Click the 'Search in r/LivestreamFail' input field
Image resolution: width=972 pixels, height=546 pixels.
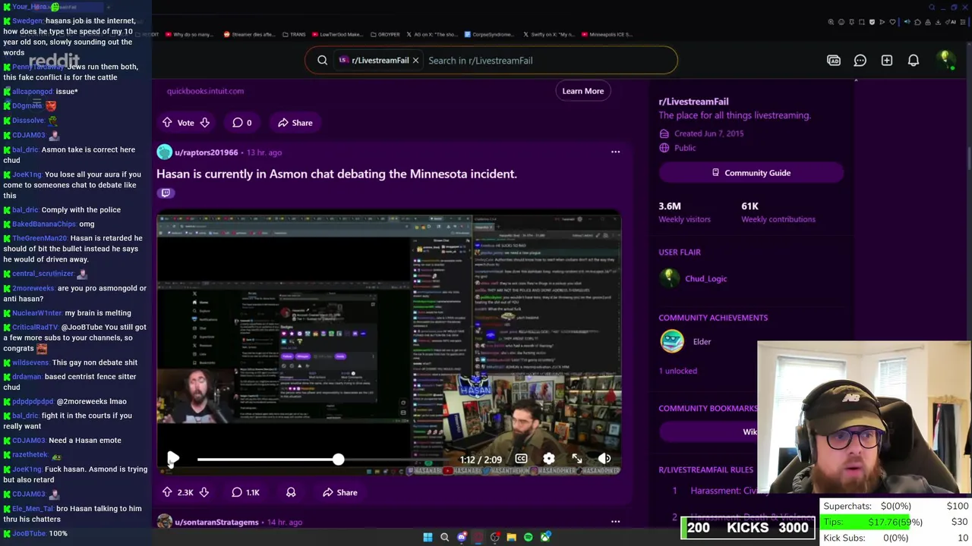pos(547,61)
